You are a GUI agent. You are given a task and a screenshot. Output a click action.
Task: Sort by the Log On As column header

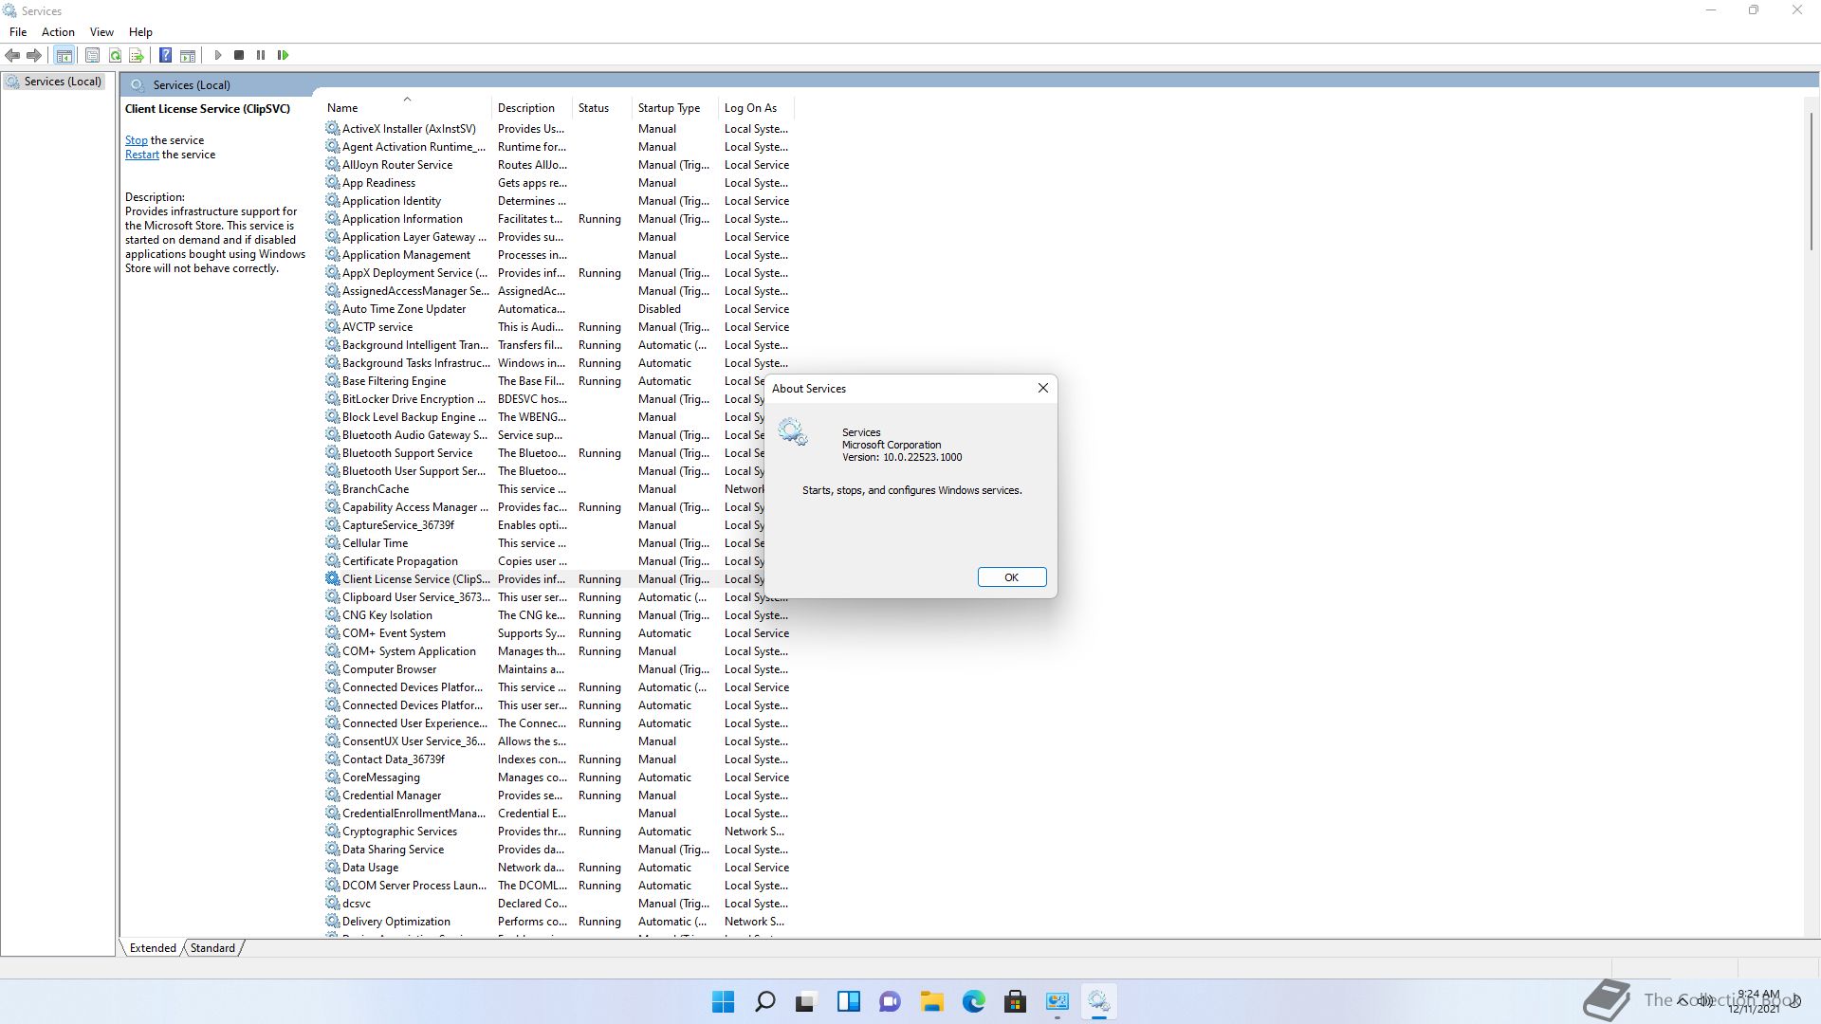(756, 108)
